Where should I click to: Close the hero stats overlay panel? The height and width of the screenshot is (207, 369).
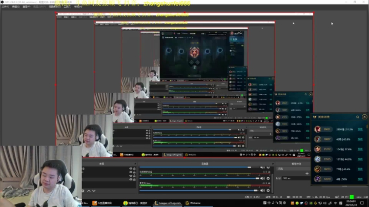pos(364,117)
